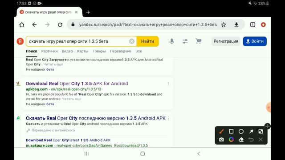Viewport: 285px width, 160px height.
Task: Open search settings sliders icon
Action: pyautogui.click(x=185, y=41)
